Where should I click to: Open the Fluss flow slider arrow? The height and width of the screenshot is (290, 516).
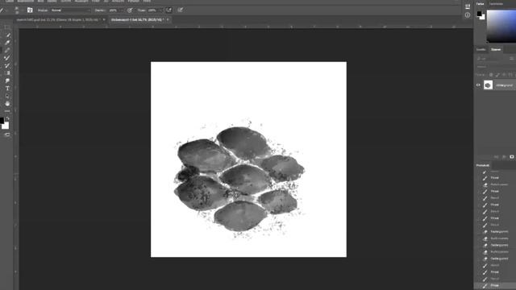160,10
